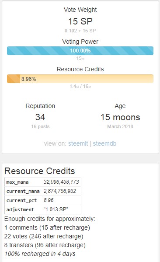Click the Resource Credits 8.96% bar
This screenshot has width=160, height=262.
click(x=80, y=79)
